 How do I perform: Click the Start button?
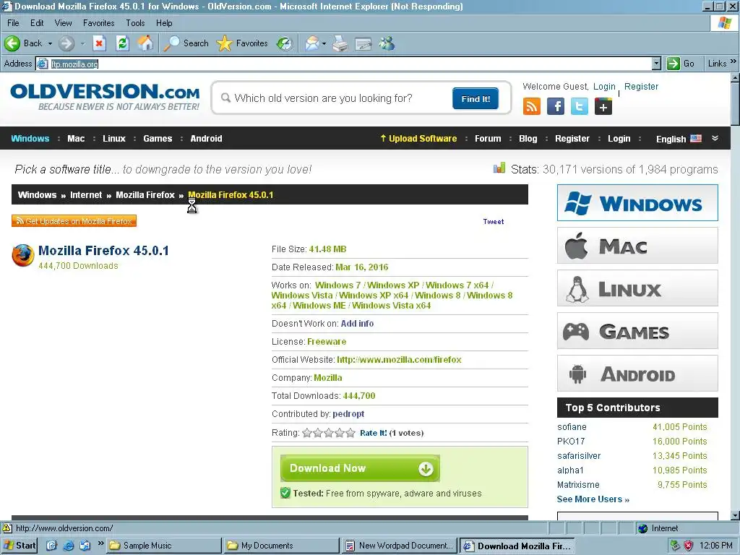pyautogui.click(x=20, y=546)
